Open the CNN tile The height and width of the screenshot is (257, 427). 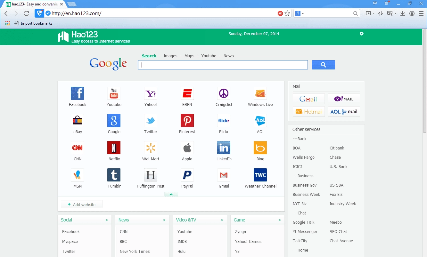pos(77,148)
